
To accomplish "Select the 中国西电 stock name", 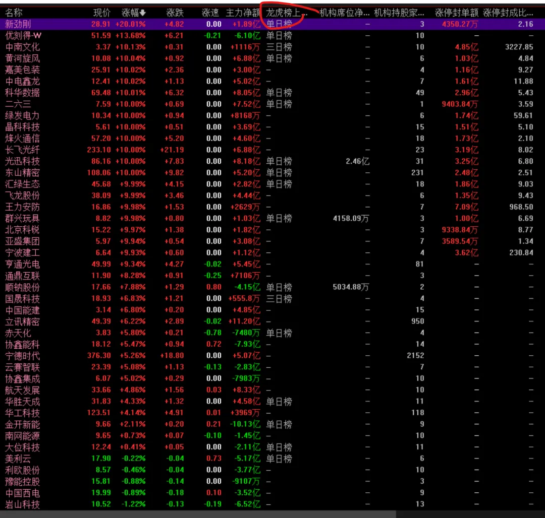I will (23, 493).
